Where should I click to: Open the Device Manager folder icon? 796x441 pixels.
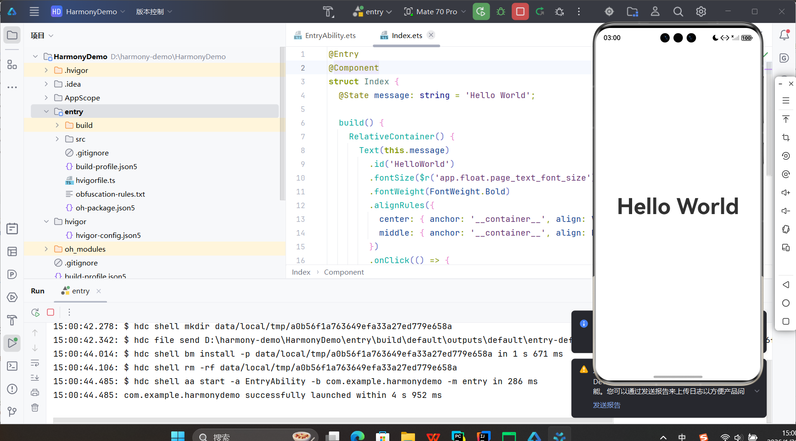tap(633, 11)
